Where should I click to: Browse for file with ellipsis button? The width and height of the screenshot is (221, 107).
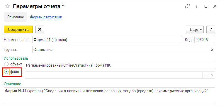pos(206,75)
